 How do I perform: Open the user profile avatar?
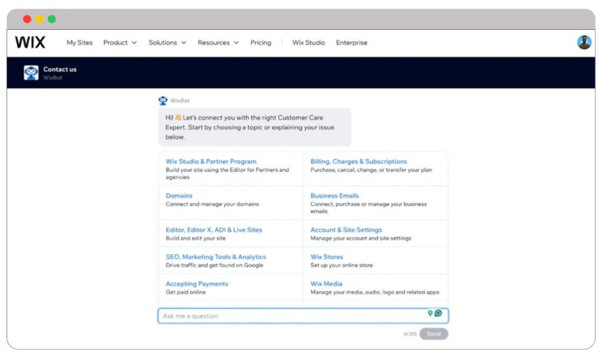click(x=584, y=42)
